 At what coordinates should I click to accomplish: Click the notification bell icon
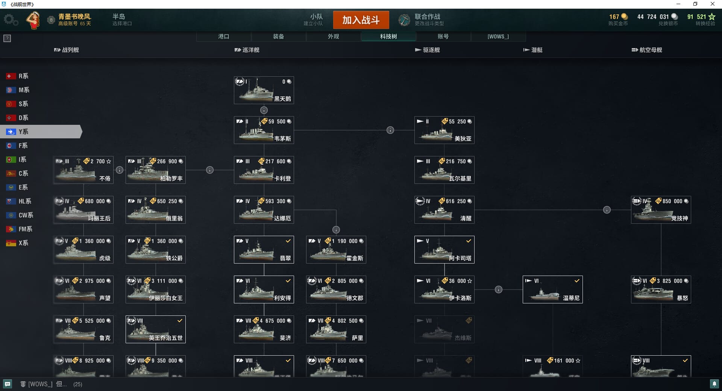point(714,384)
